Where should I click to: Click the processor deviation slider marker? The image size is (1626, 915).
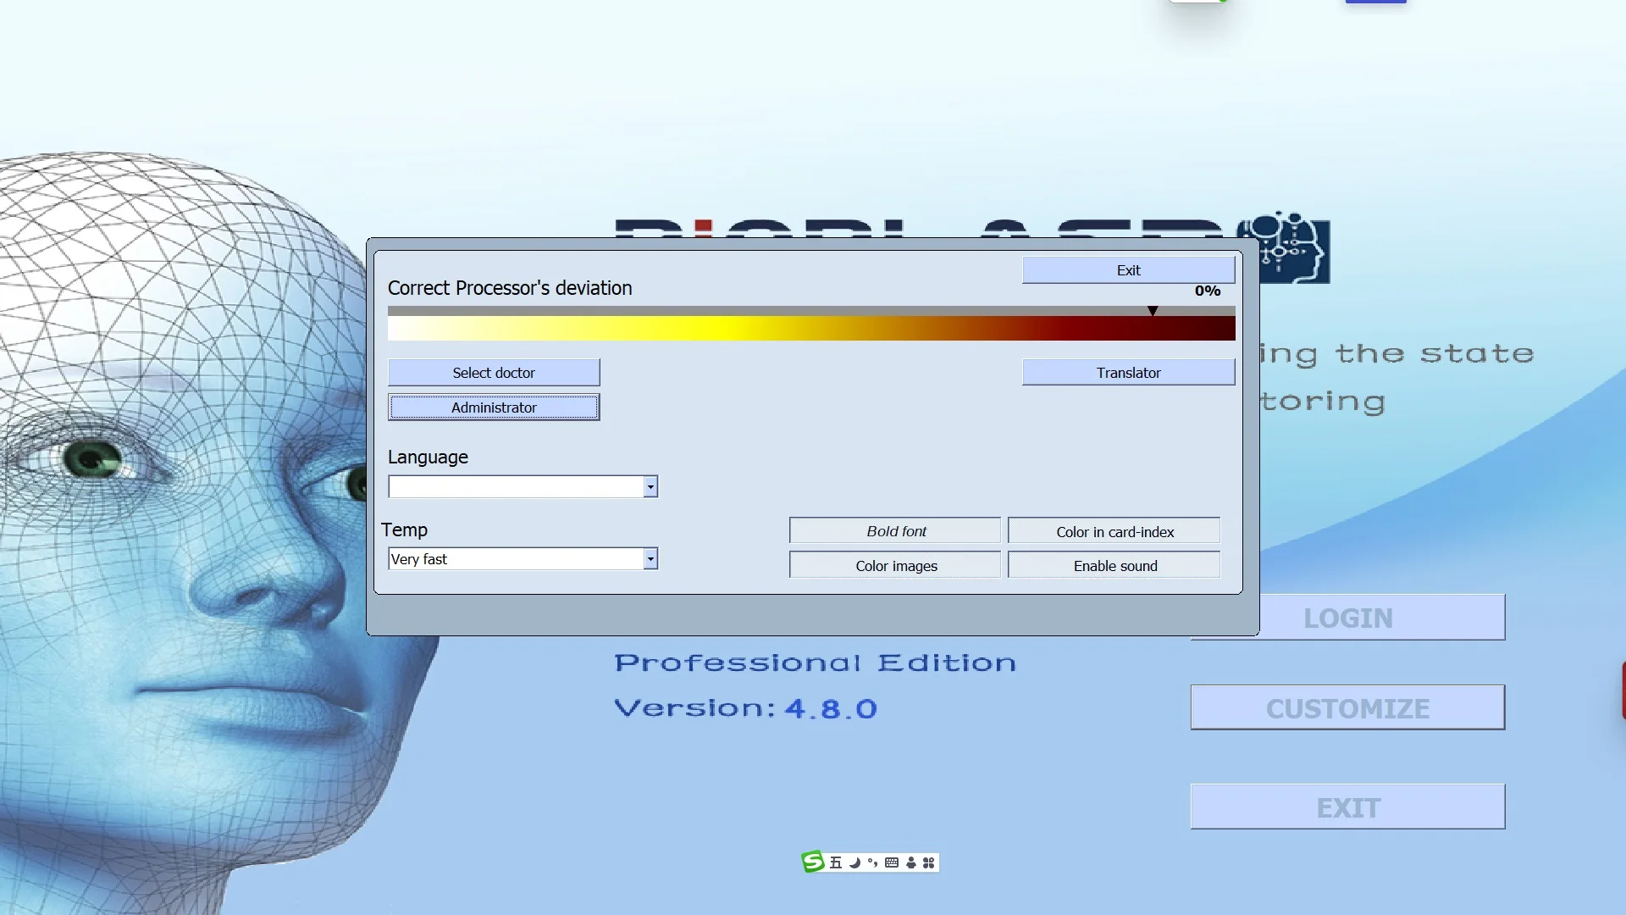(1153, 311)
